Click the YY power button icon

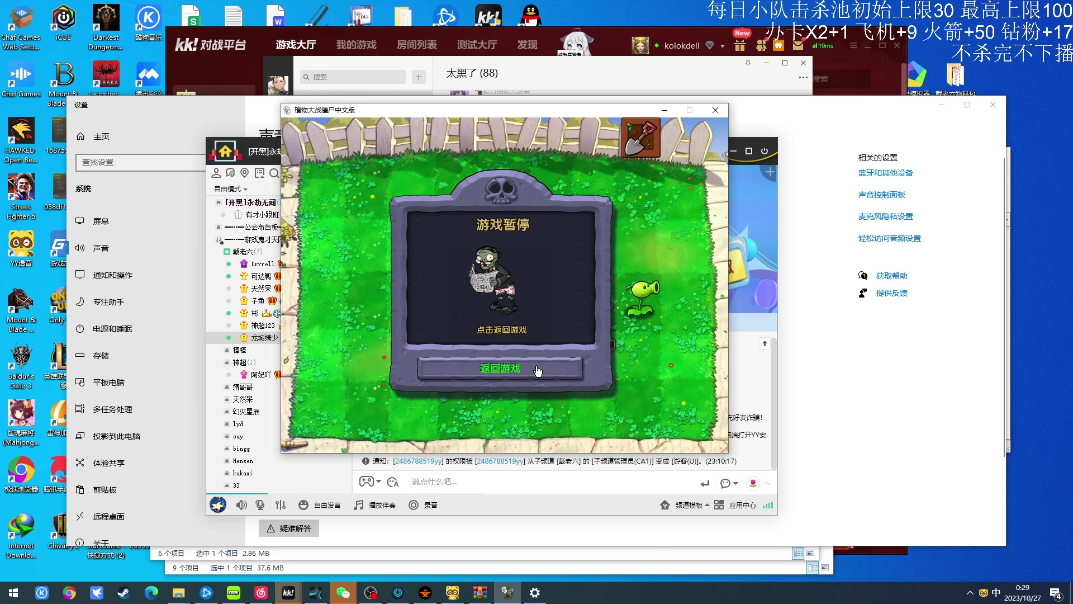(x=765, y=151)
